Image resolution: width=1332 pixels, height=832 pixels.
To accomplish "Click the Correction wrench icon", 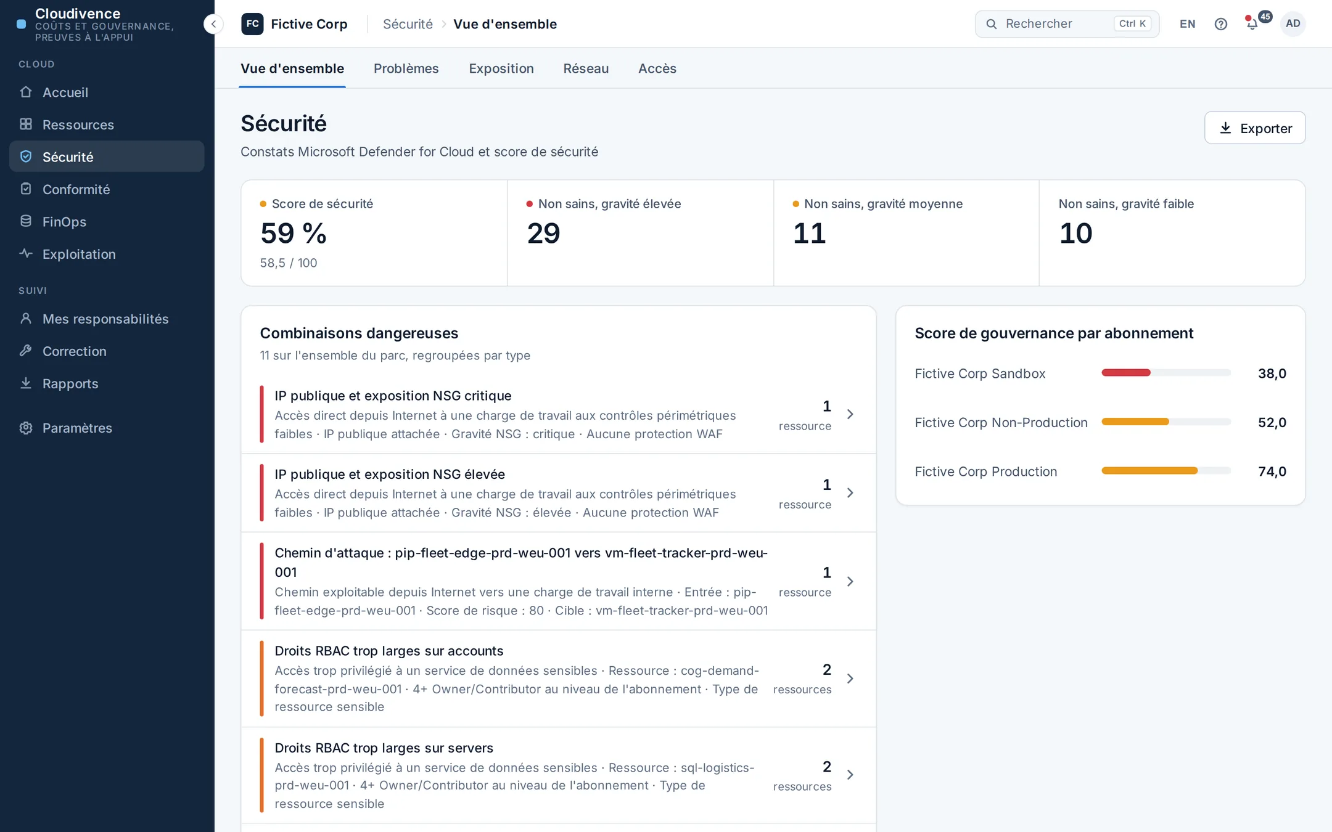I will pyautogui.click(x=26, y=351).
